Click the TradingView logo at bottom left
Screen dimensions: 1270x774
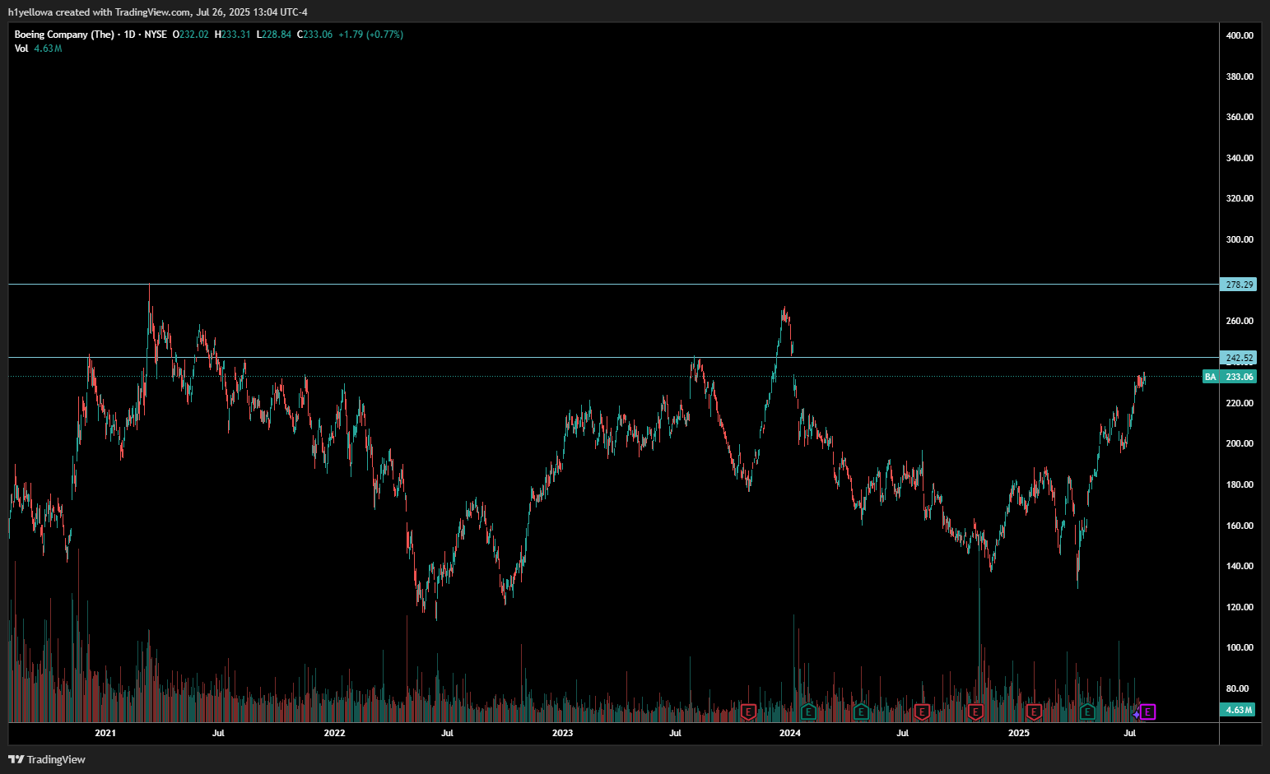(x=47, y=759)
